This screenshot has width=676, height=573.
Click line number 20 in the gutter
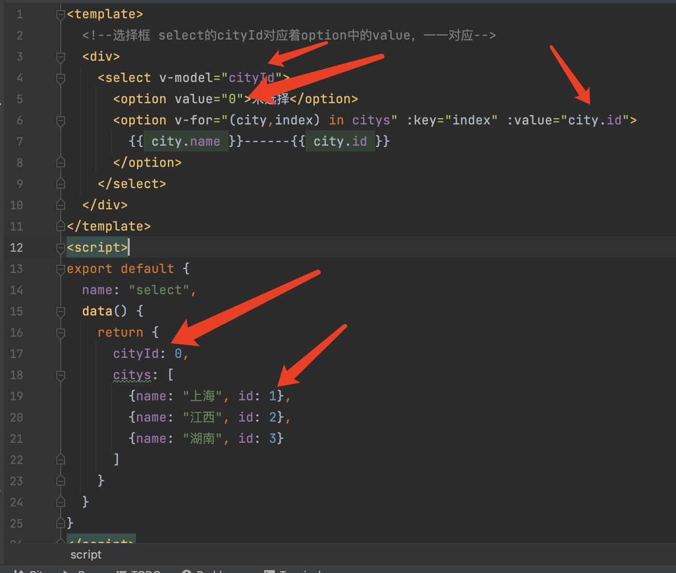pyautogui.click(x=16, y=418)
